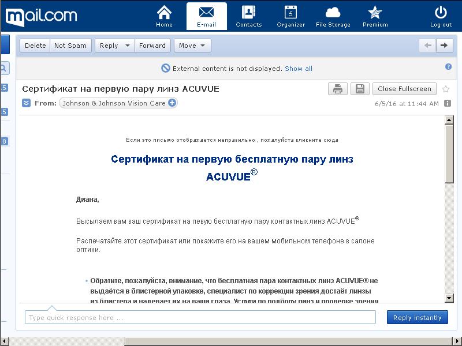
Task: Forward this email
Action: [x=152, y=46]
